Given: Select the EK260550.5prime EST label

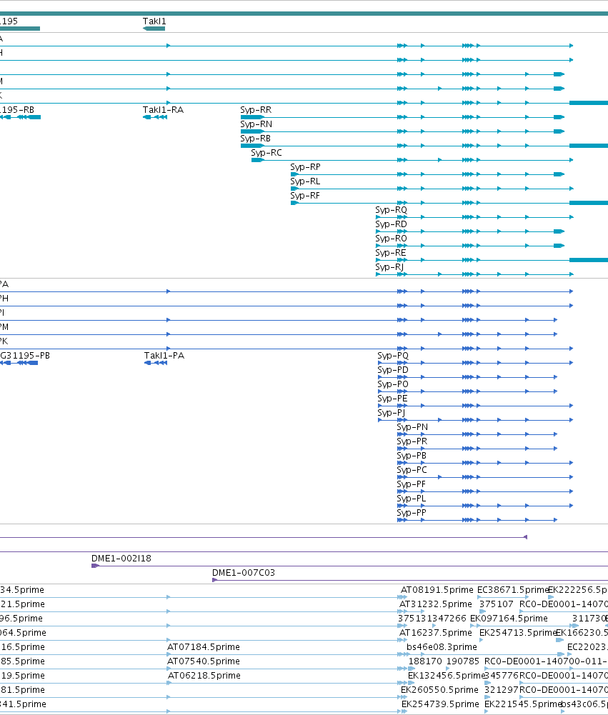Looking at the screenshot, I should coord(439,690).
